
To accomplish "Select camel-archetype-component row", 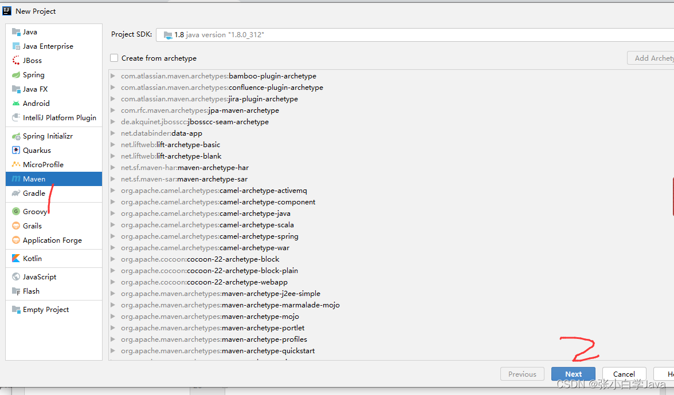I will (x=391, y=202).
